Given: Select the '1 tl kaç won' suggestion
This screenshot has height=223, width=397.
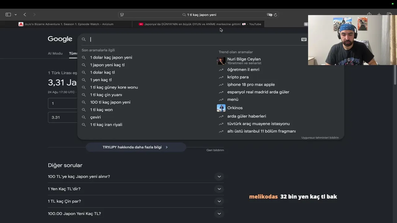Looking at the screenshot, I should [x=101, y=109].
